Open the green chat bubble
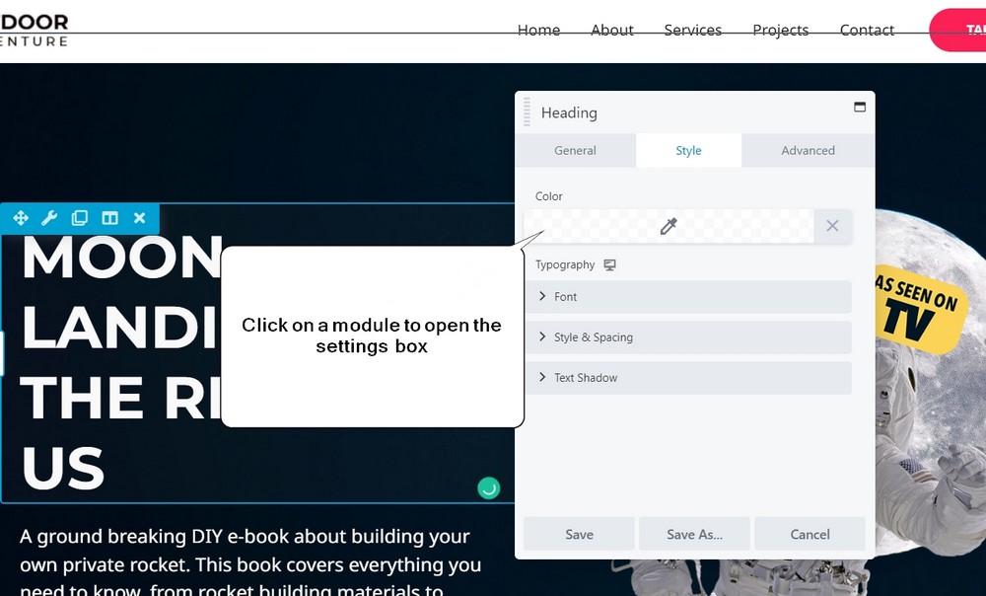The height and width of the screenshot is (596, 986). click(x=488, y=486)
